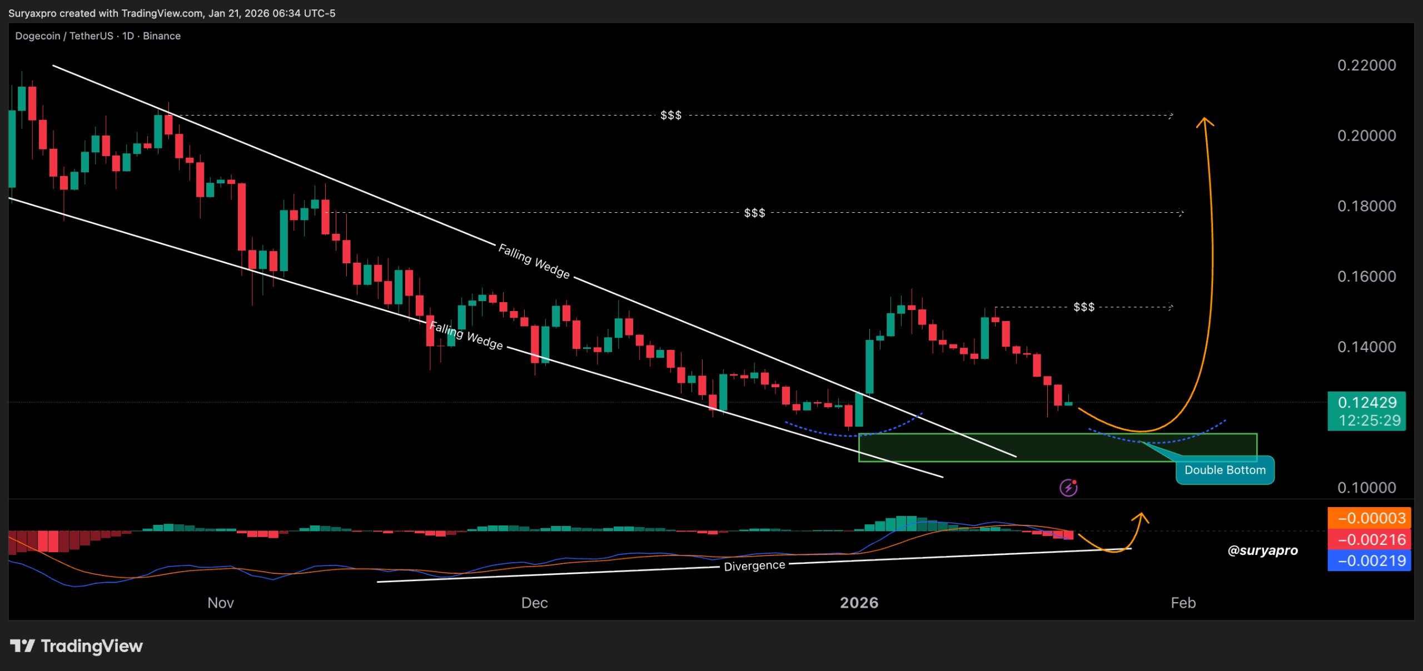Viewport: 1423px width, 671px height.
Task: Select the Dec label on the time axis
Action: coord(535,603)
